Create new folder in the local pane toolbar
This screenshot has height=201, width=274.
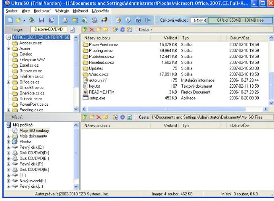click(x=92, y=117)
